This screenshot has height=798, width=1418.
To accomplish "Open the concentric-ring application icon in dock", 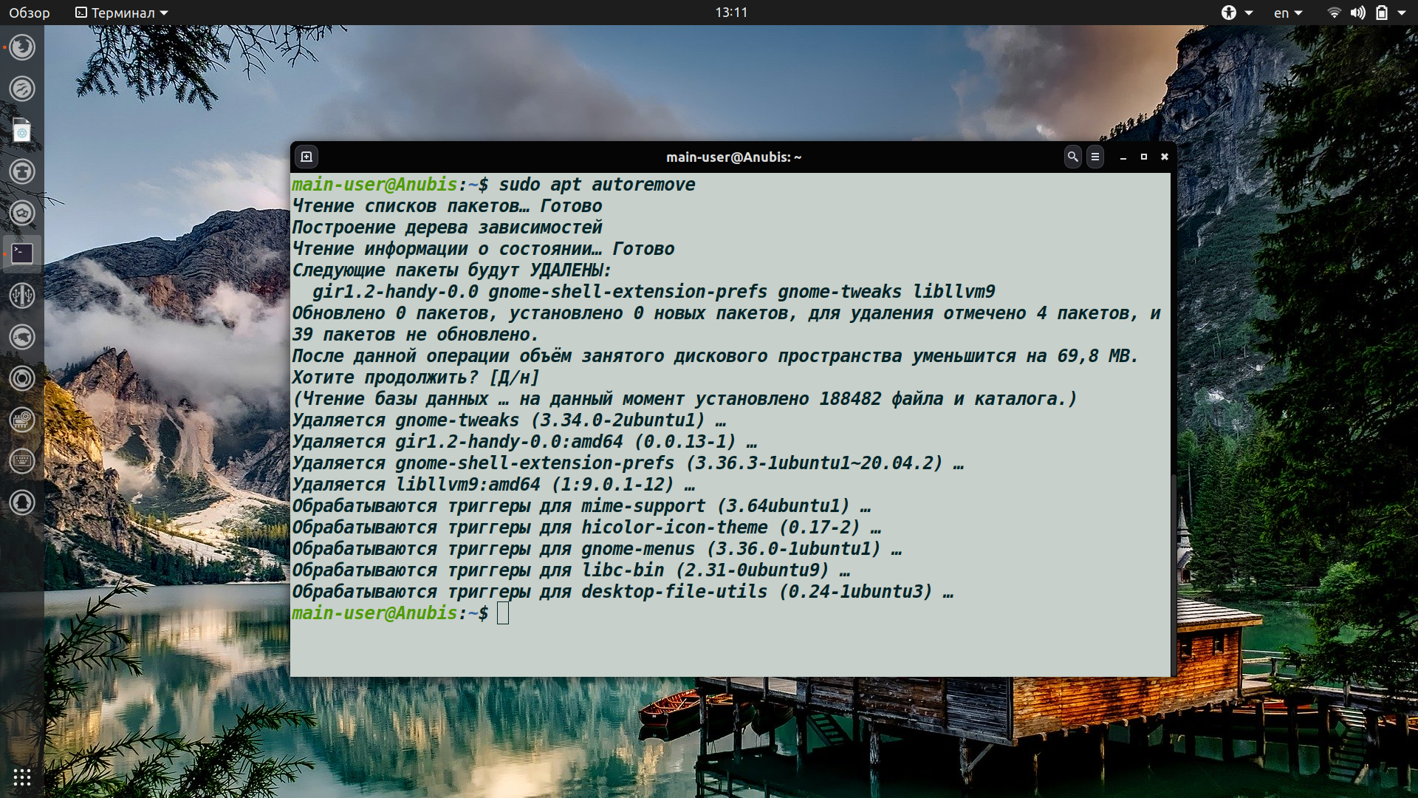I will click(22, 378).
